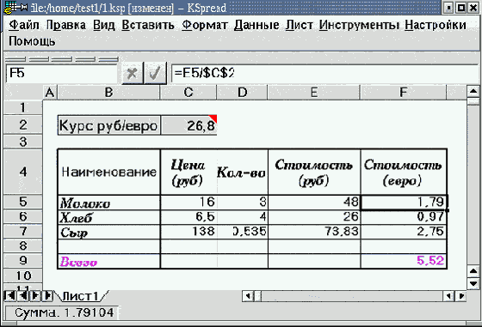Click the total cell 5,52
The height and width of the screenshot is (327, 482).
tap(404, 262)
